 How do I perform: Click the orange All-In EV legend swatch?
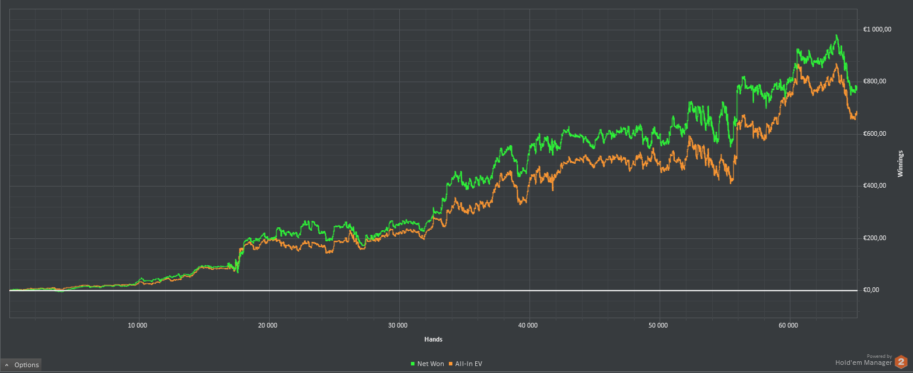pyautogui.click(x=451, y=364)
